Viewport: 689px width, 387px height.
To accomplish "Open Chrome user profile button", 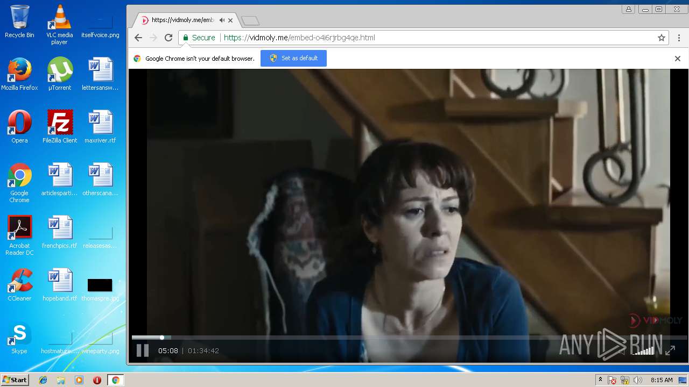I will point(628,9).
